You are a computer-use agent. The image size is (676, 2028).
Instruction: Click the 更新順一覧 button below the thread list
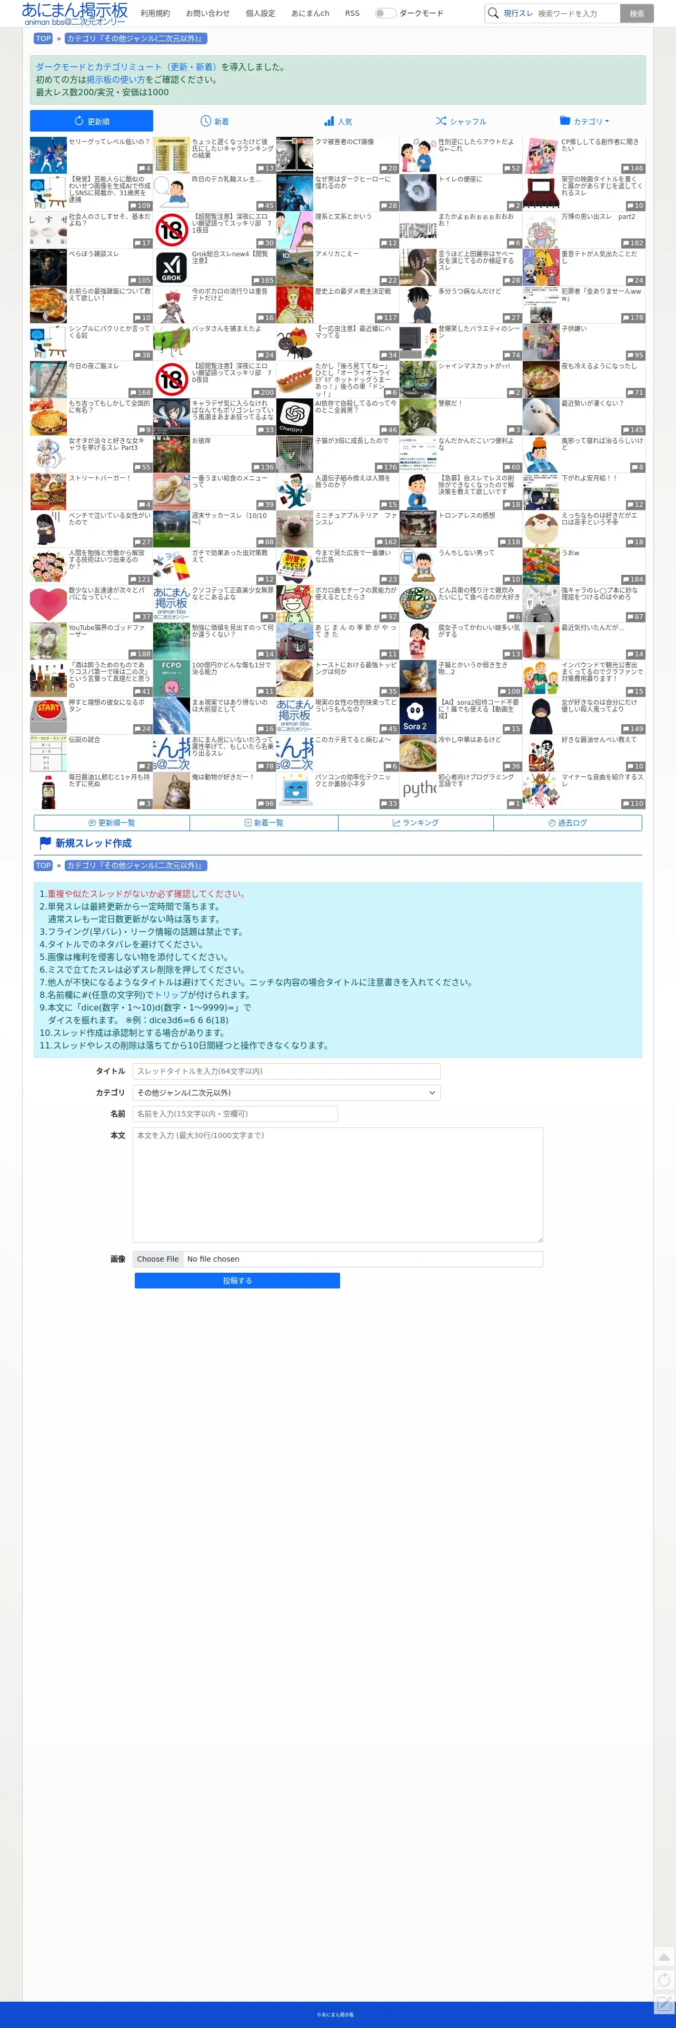[x=112, y=823]
